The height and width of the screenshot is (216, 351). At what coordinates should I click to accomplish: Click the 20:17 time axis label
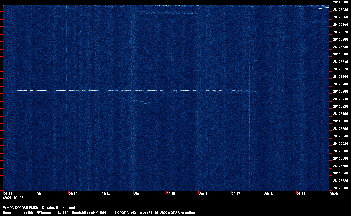tap(236, 194)
